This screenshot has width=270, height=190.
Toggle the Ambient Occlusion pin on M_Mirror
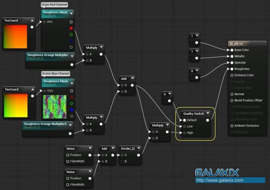point(232,126)
